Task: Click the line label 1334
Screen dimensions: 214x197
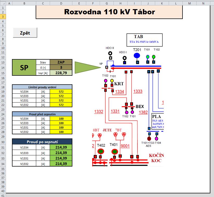Action: [x=119, y=92]
